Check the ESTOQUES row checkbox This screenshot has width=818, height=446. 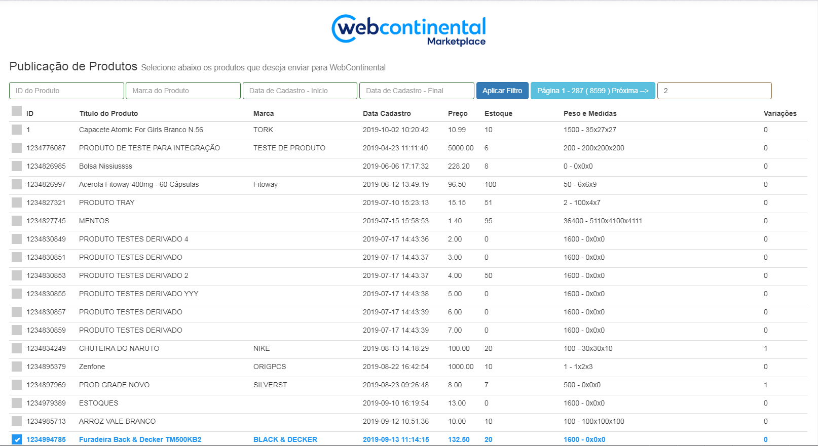coord(17,403)
